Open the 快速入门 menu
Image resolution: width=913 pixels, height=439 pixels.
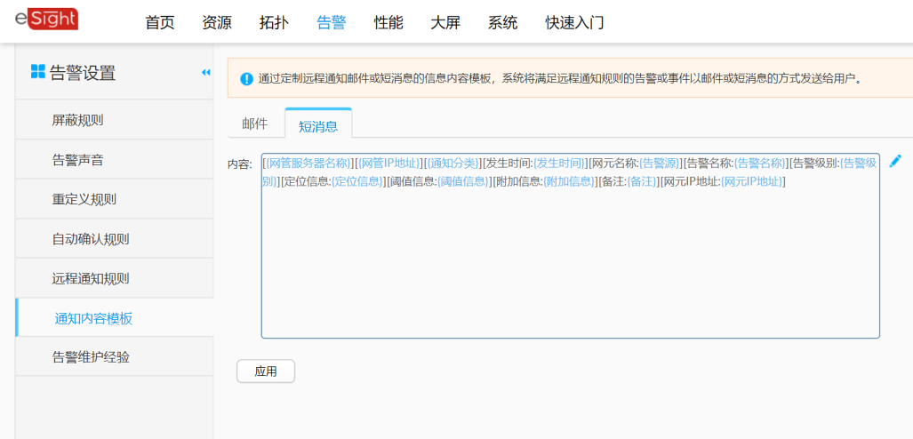(574, 22)
